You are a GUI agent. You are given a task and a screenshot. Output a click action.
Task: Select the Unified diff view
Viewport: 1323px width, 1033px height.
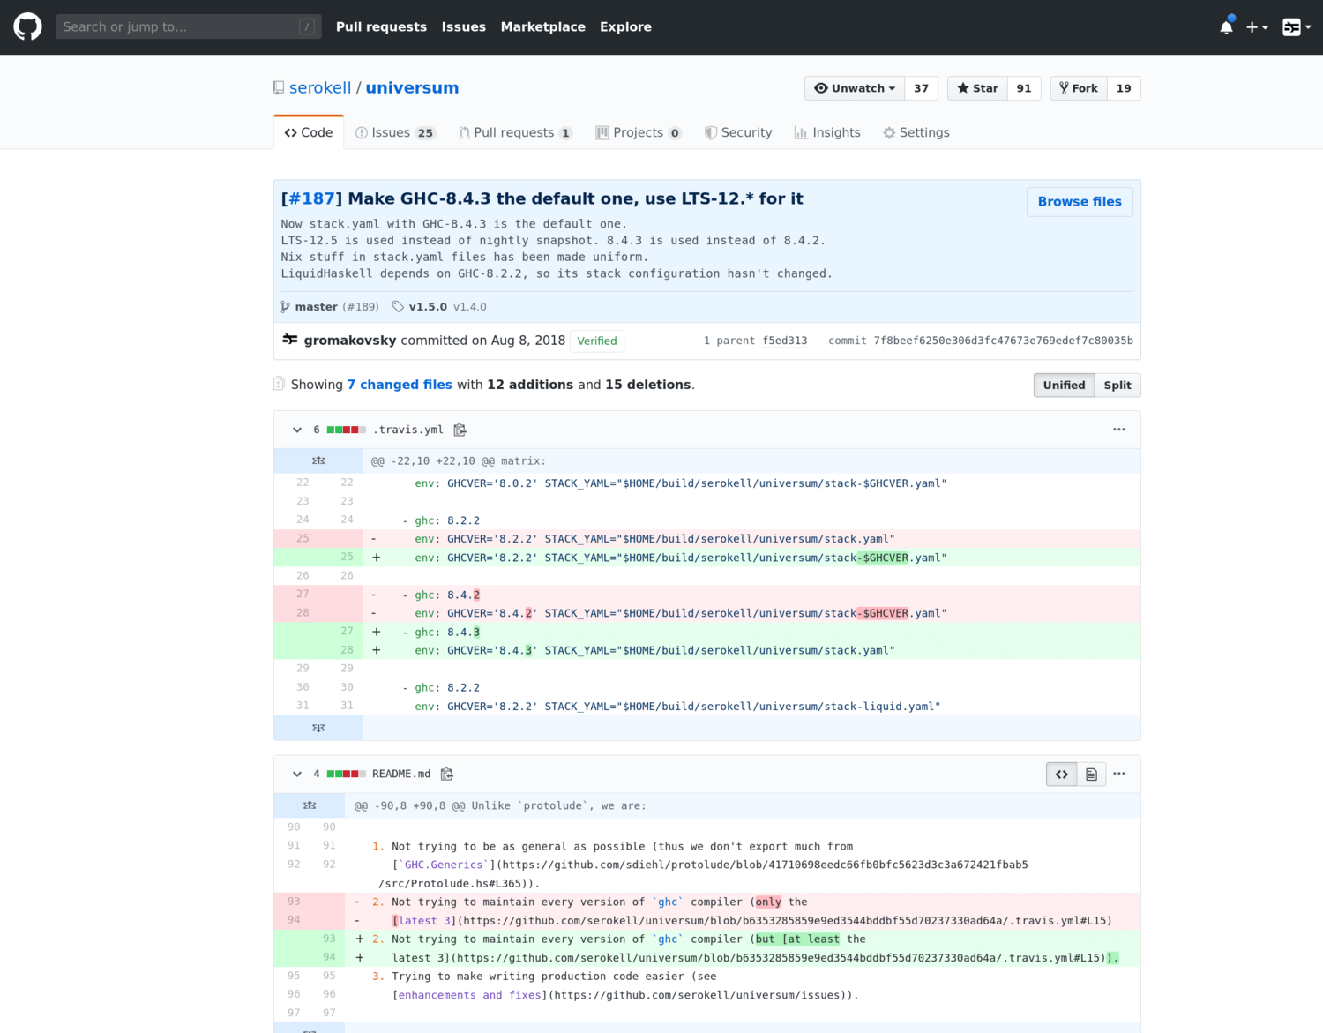click(1064, 385)
